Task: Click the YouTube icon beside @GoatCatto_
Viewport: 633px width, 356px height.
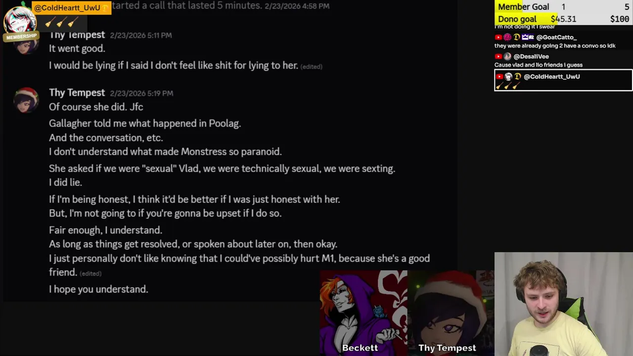Action: coord(498,37)
